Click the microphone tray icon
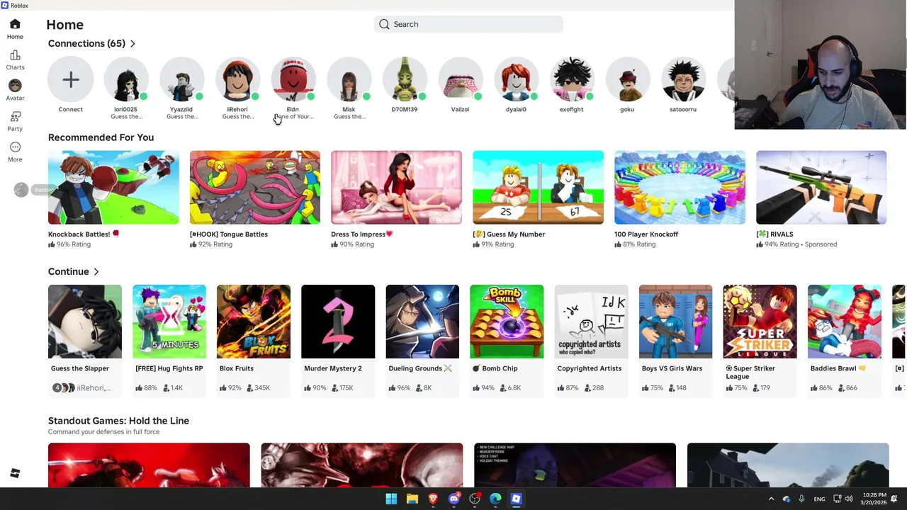This screenshot has height=510, width=907. pos(801,499)
